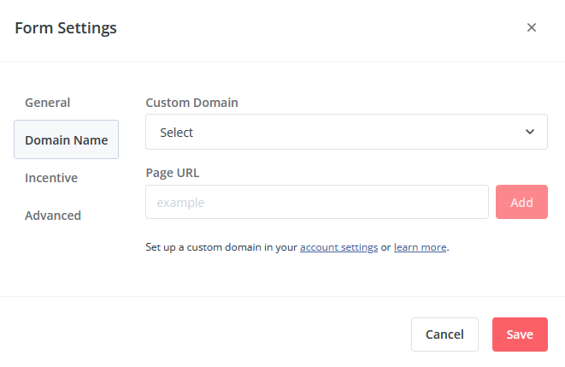Viewport: 565px width, 367px height.
Task: Click the Custom Domain field label
Action: [191, 103]
